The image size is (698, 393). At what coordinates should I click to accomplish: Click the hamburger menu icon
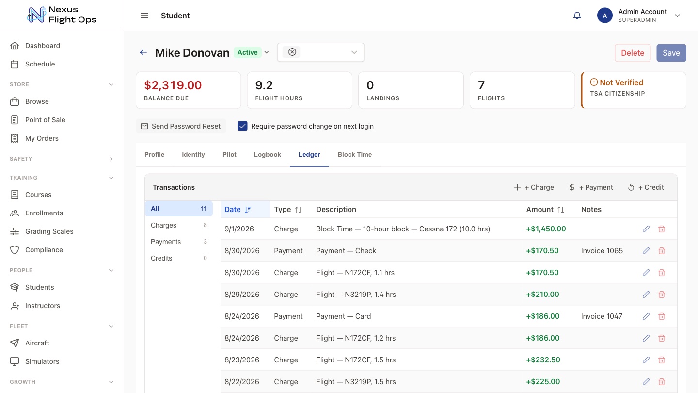[144, 16]
